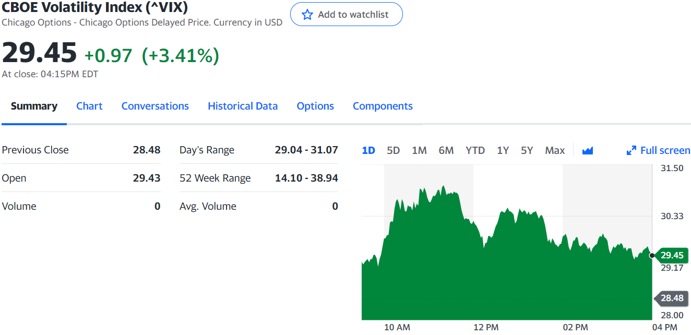Open the Summary tab
The image size is (691, 335).
click(x=34, y=106)
